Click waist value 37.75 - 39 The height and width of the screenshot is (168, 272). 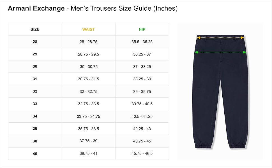coord(88,141)
